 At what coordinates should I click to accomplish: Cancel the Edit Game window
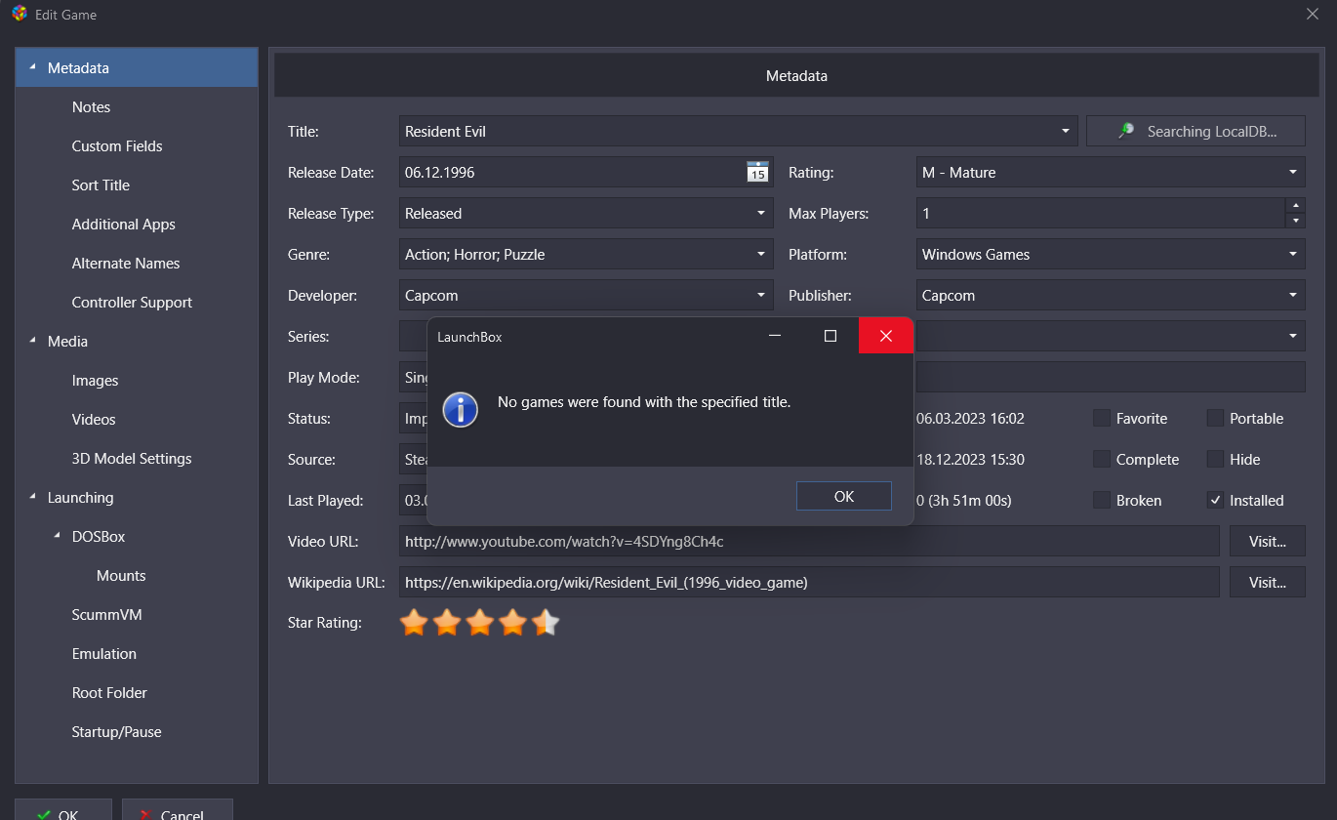(178, 810)
